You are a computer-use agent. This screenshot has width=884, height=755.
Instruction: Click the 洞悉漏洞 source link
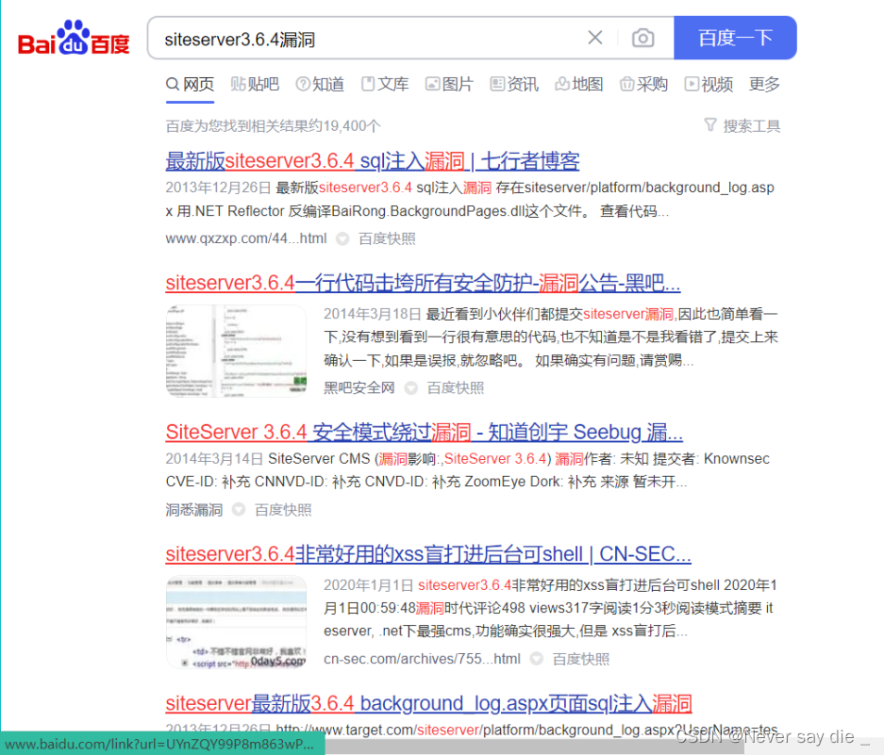[194, 510]
